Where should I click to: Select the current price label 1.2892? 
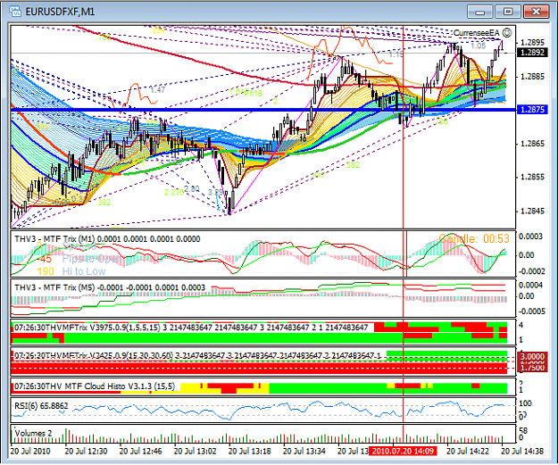click(532, 53)
